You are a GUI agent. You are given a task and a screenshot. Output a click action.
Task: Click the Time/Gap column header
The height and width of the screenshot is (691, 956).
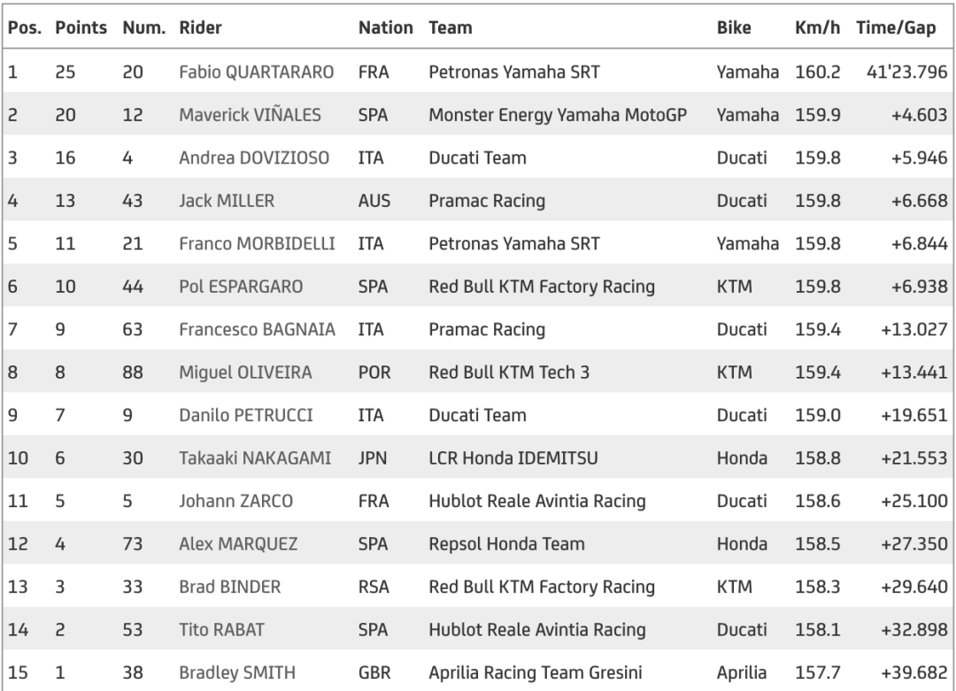coord(895,28)
